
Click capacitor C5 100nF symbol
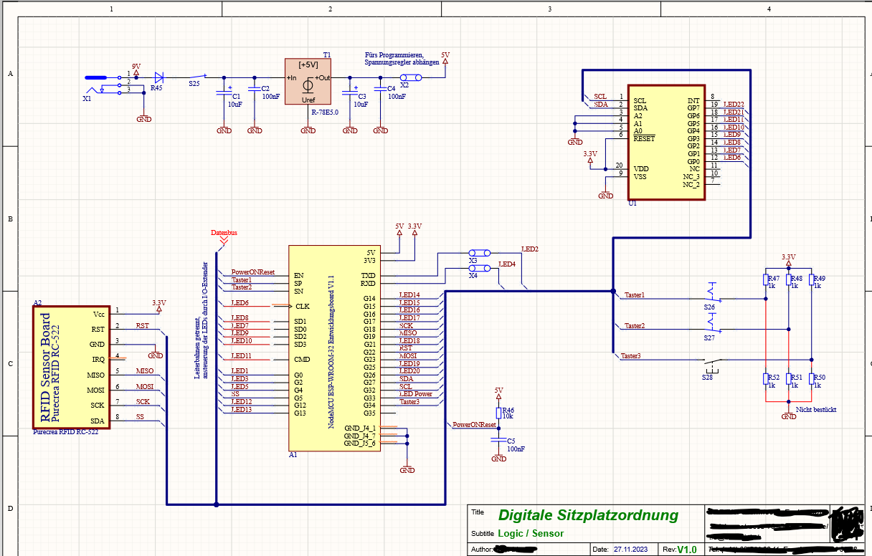pyautogui.click(x=499, y=442)
